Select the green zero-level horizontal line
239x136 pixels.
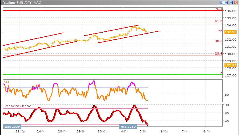click(113, 74)
